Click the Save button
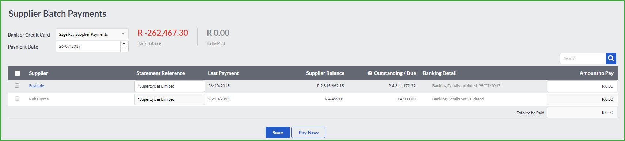The height and width of the screenshot is (141, 625). 278,133
